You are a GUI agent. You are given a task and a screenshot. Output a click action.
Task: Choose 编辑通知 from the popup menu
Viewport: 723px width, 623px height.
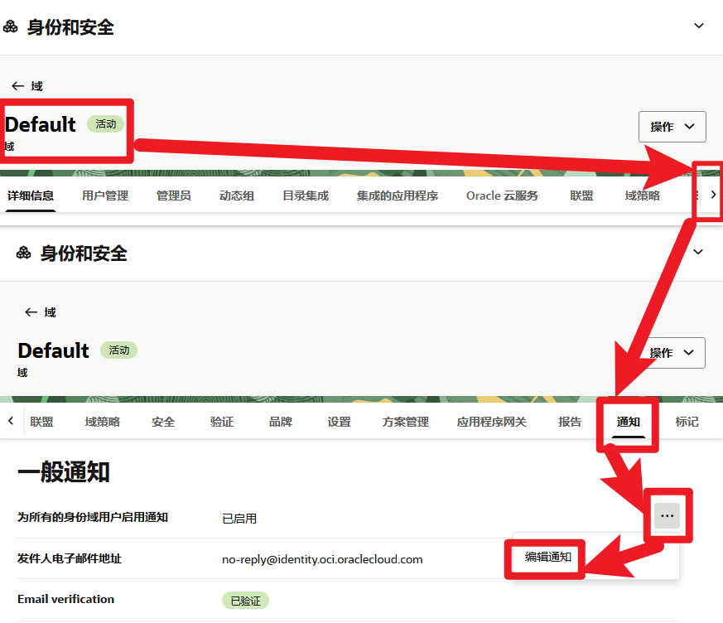547,557
